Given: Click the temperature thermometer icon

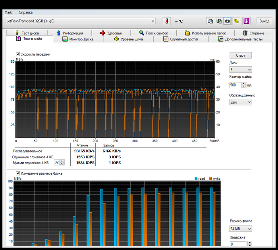Looking at the screenshot, I should tap(167, 21).
